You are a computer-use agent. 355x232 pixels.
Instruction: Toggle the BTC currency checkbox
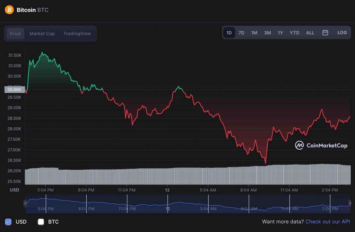pos(41,222)
